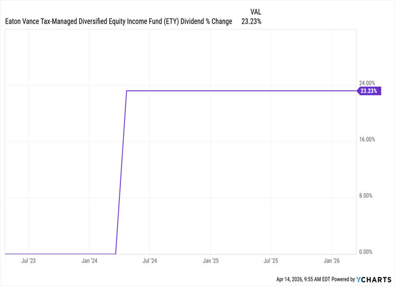395x286 pixels.
Task: Click the purple zero baseline before Jan '24
Action: [x=59, y=253]
